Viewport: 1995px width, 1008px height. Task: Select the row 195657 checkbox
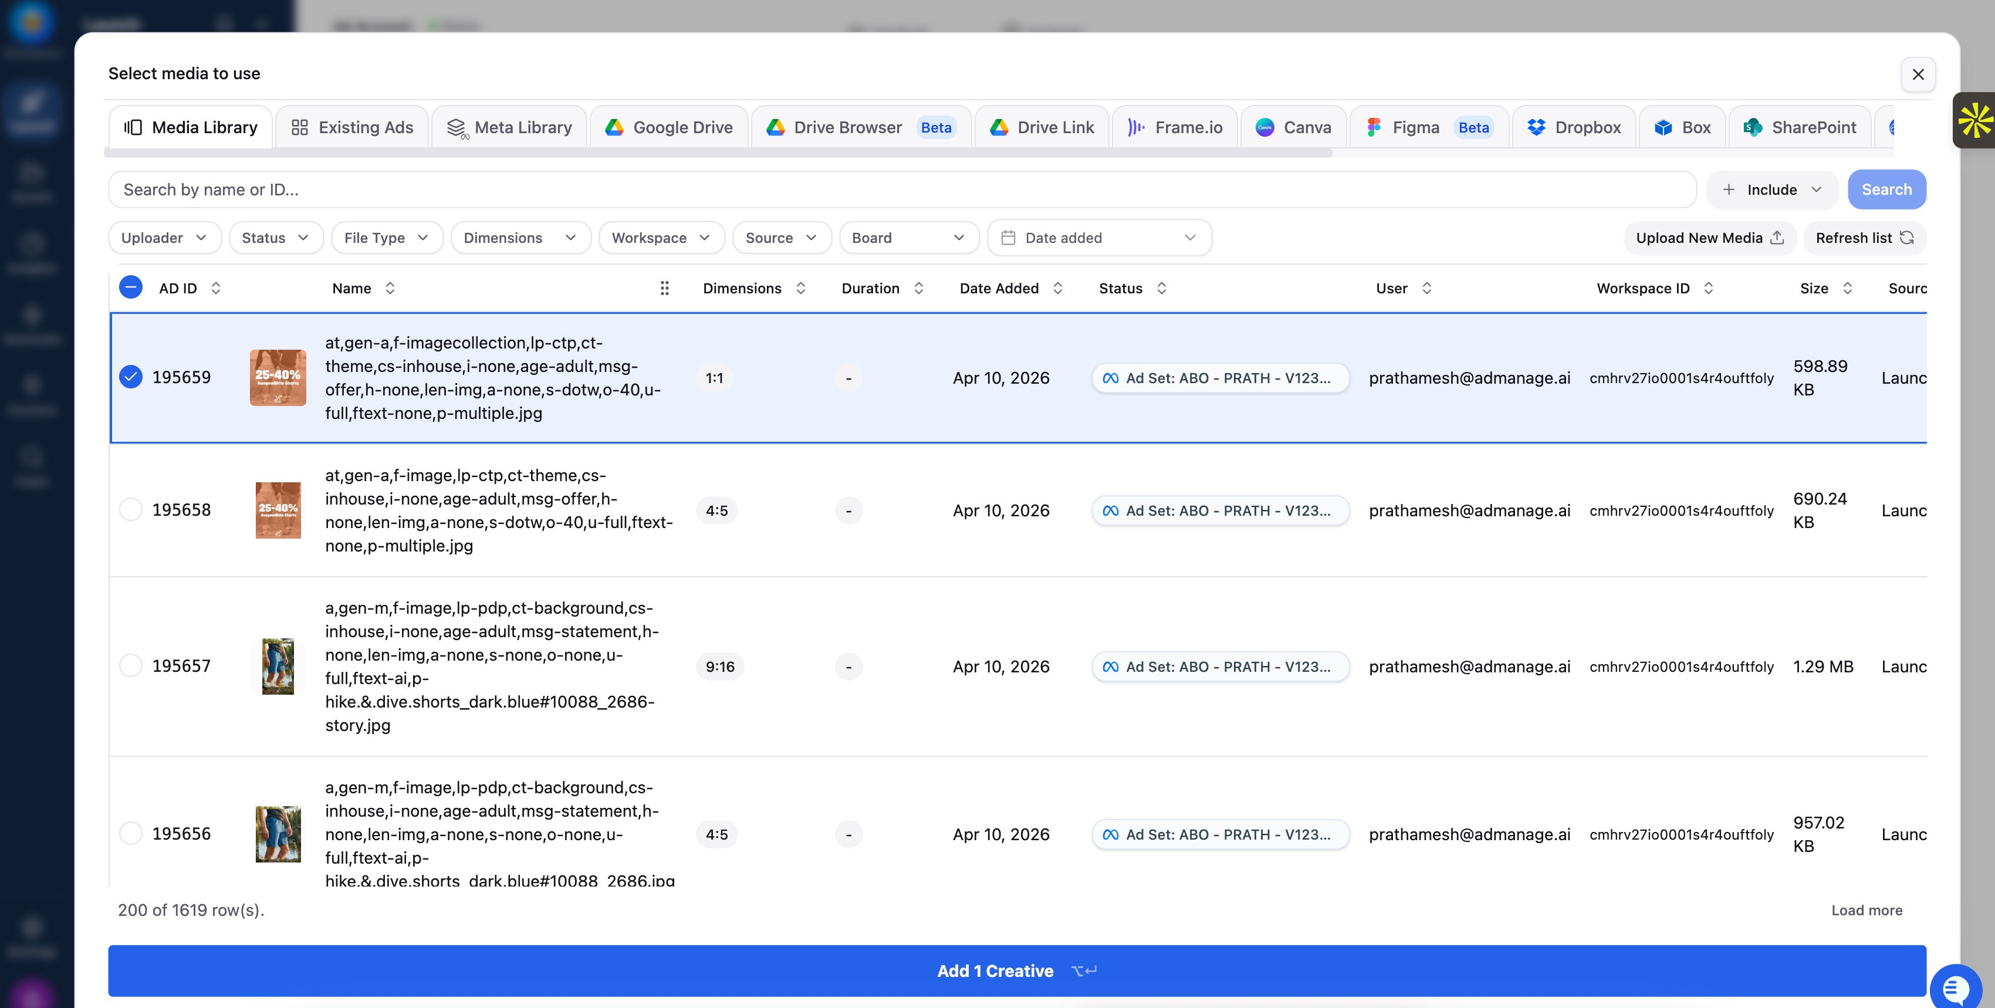131,666
